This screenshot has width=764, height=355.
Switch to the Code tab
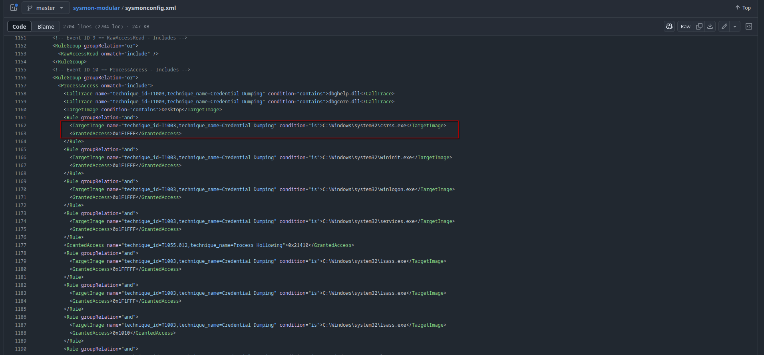pyautogui.click(x=19, y=27)
